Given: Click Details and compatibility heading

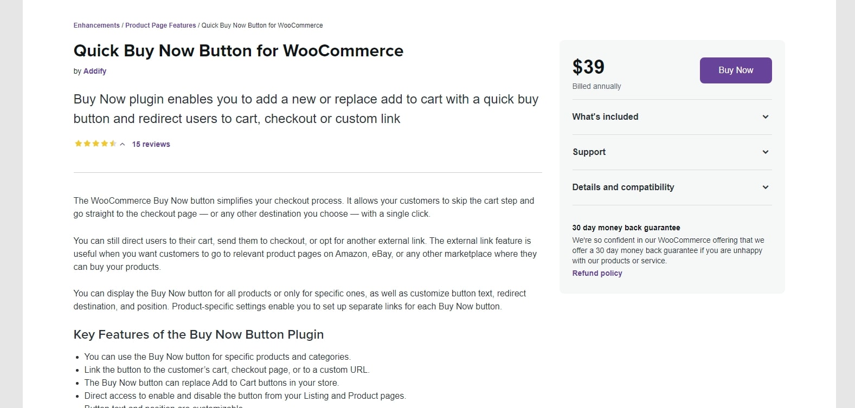Looking at the screenshot, I should (623, 187).
